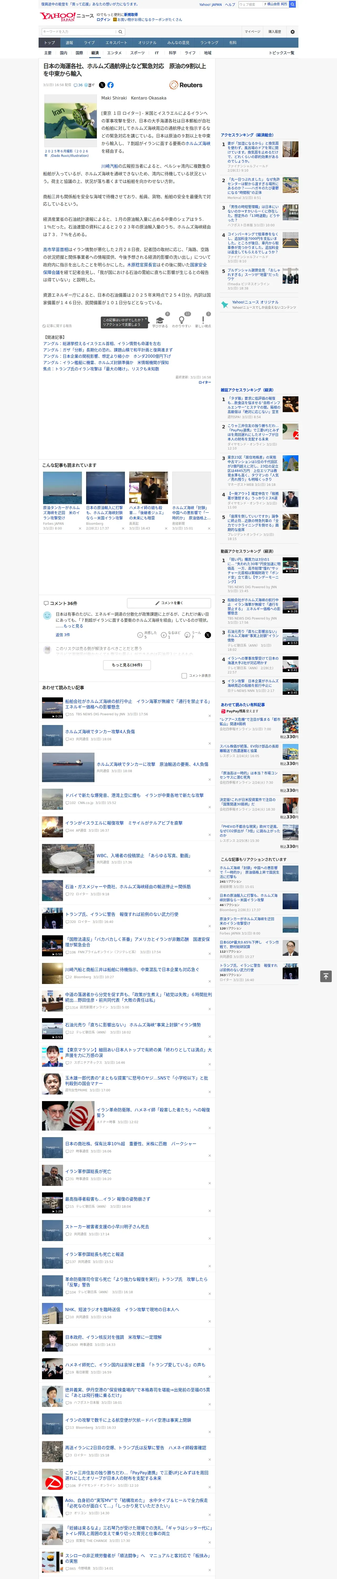This screenshot has height=1579, width=337.
Task: Select ランキング in the navigation bar
Action: coord(209,43)
